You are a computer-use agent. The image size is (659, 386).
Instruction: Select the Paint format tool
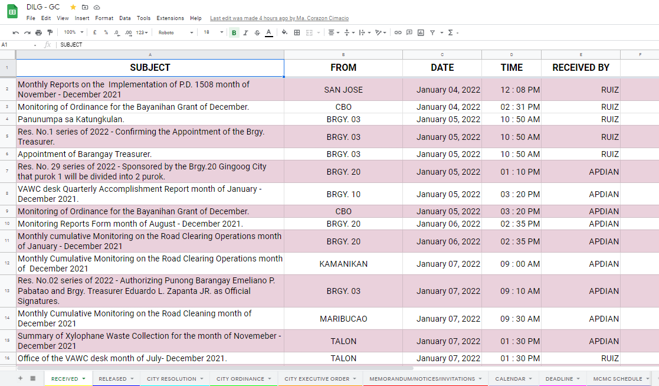point(50,32)
